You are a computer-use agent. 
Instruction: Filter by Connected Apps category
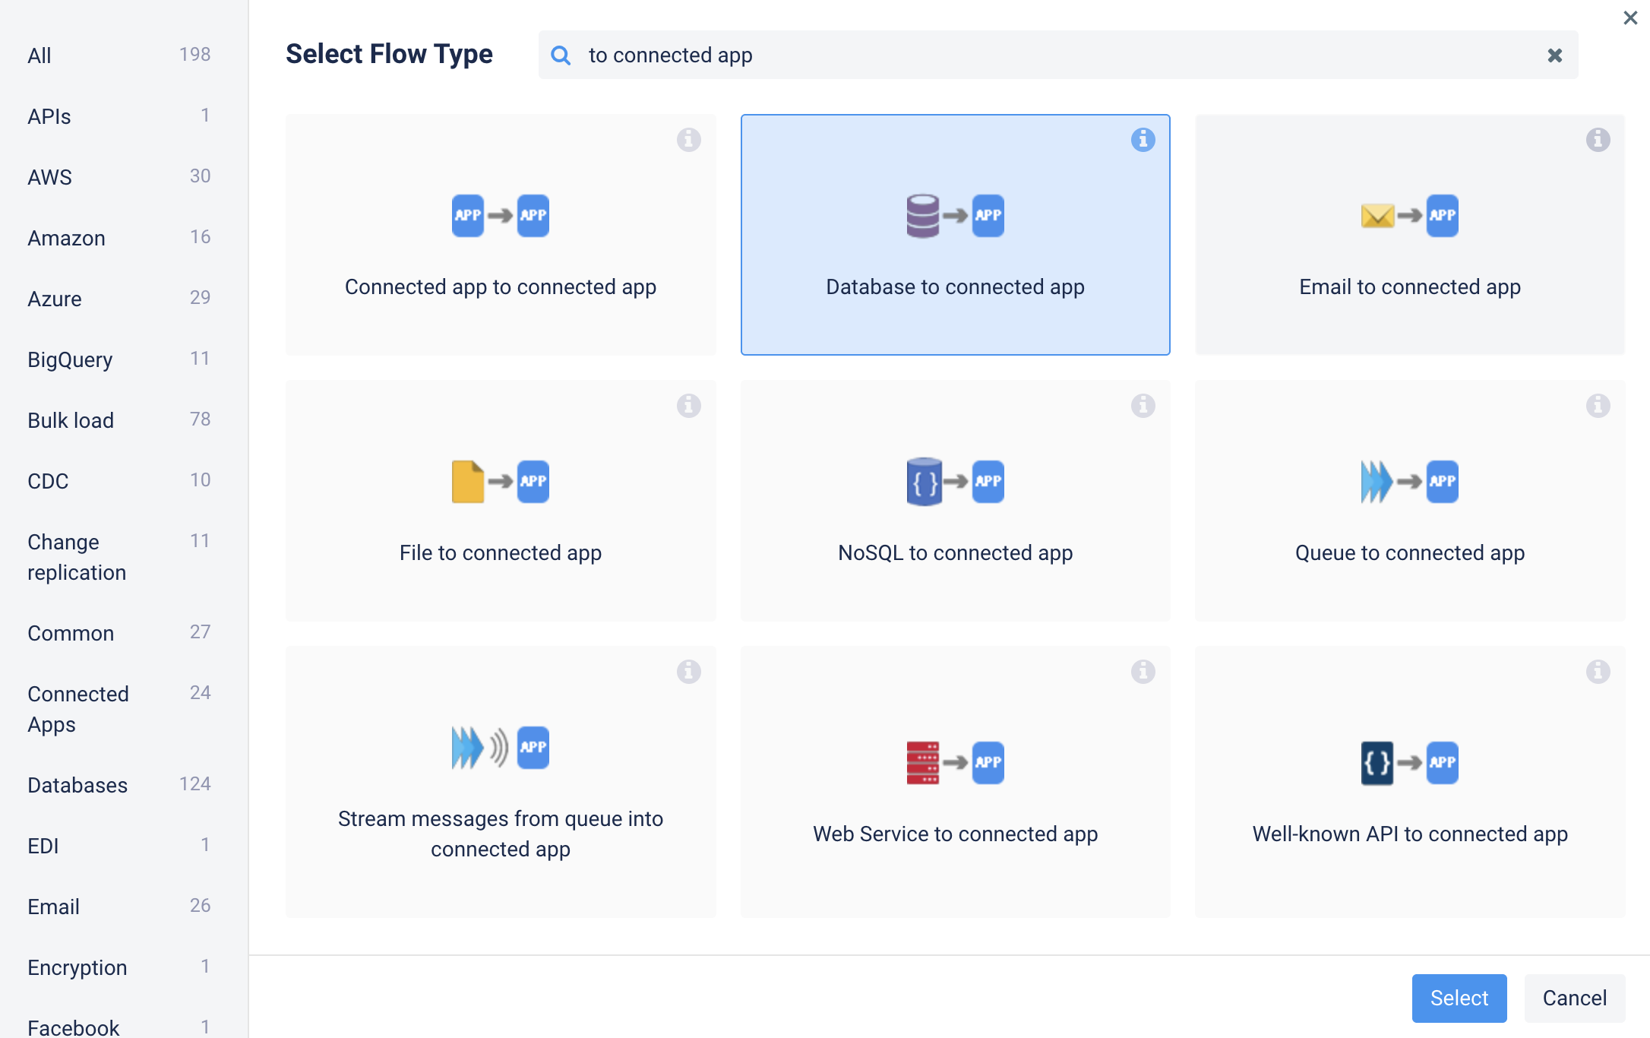78,709
